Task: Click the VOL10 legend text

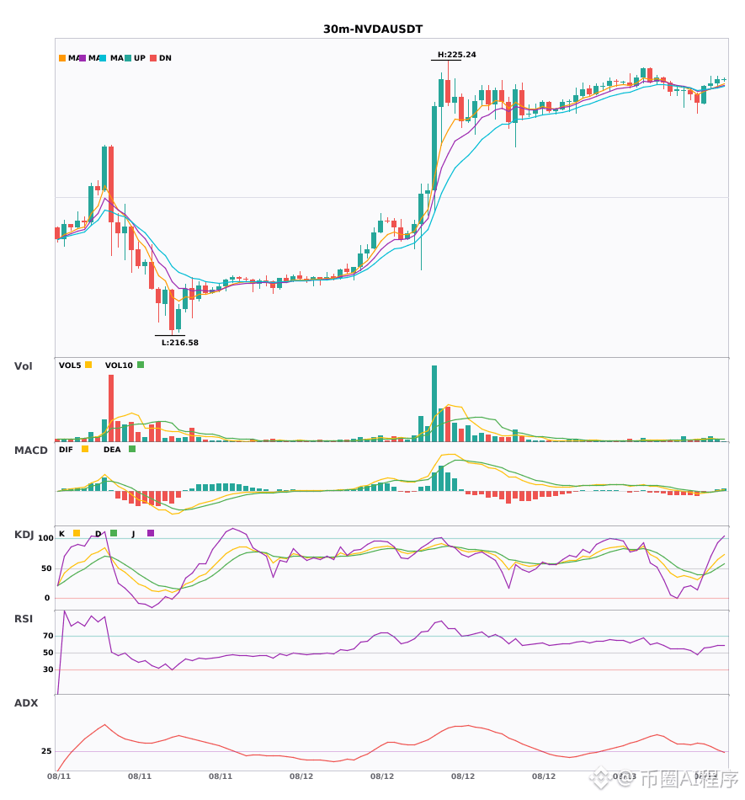Action: [119, 365]
